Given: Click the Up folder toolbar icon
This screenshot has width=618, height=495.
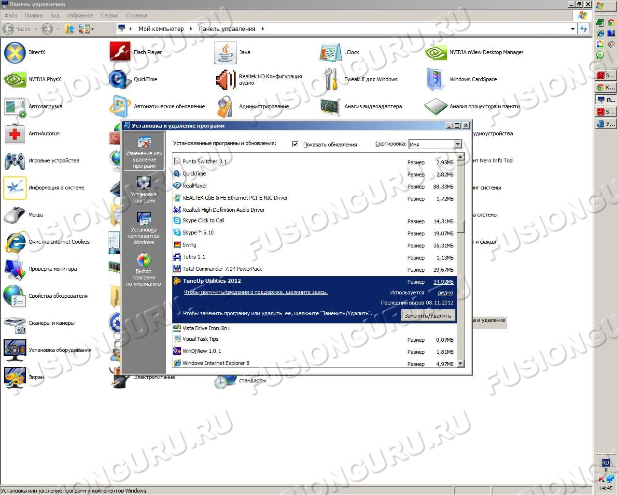Looking at the screenshot, I should point(70,29).
